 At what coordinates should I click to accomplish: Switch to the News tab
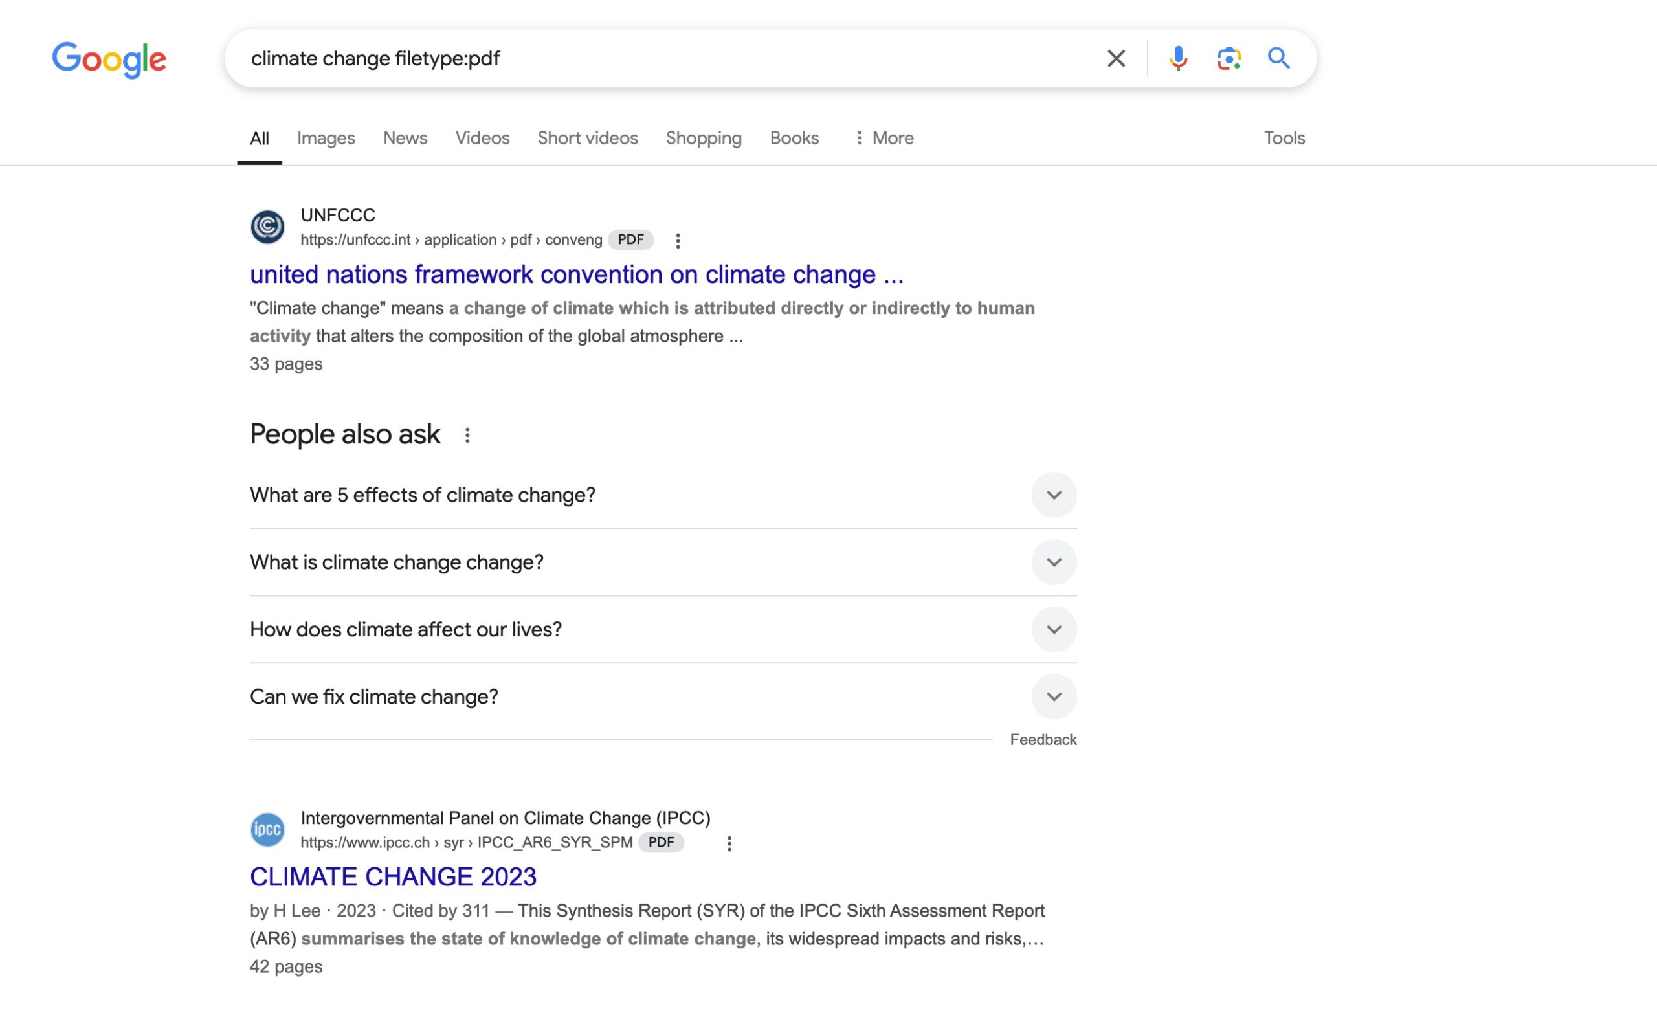[405, 138]
